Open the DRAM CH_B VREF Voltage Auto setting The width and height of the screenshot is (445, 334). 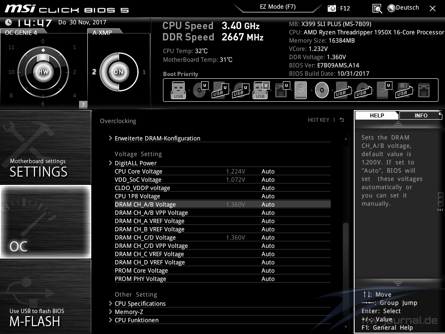(268, 229)
